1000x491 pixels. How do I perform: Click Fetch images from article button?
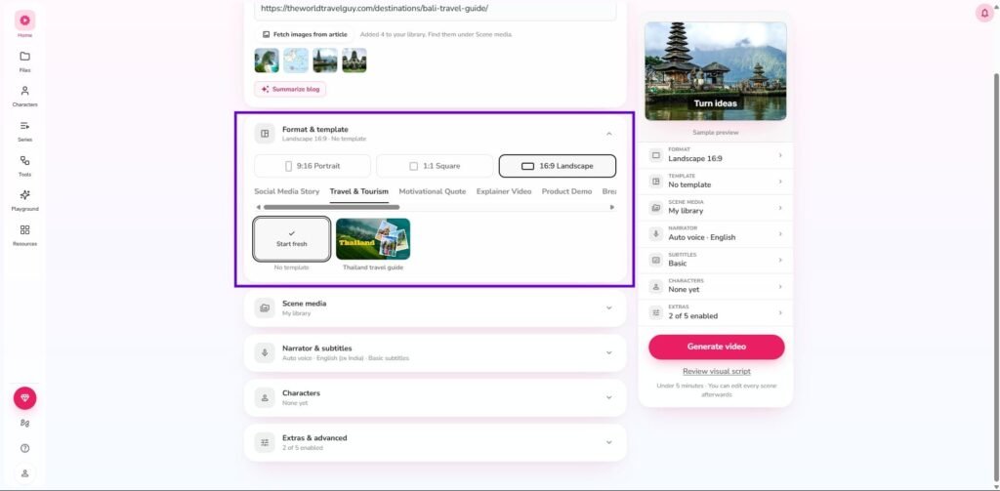click(305, 34)
